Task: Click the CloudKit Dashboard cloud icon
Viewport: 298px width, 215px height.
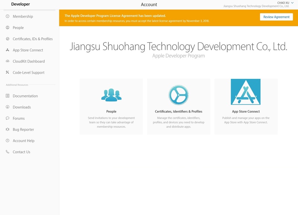Action: point(7,61)
